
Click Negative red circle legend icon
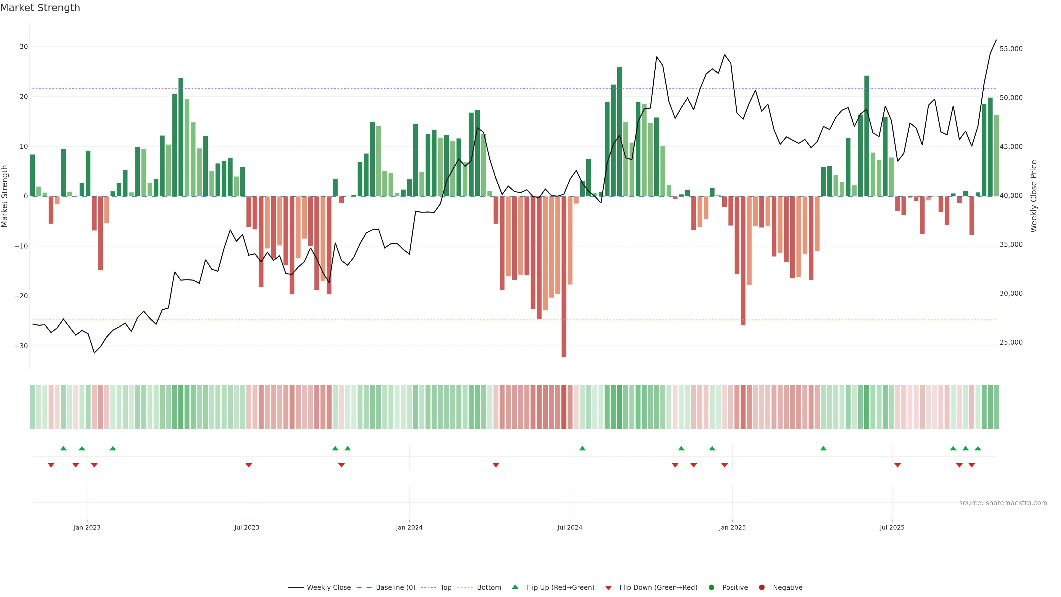[x=761, y=588]
